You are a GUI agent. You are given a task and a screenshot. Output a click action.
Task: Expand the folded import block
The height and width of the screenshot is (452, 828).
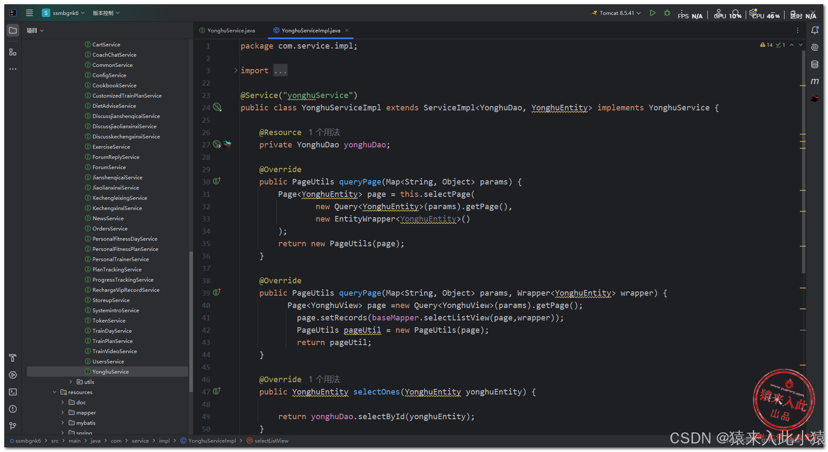(236, 70)
